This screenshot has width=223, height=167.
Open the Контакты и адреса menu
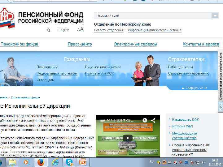(x=201, y=44)
